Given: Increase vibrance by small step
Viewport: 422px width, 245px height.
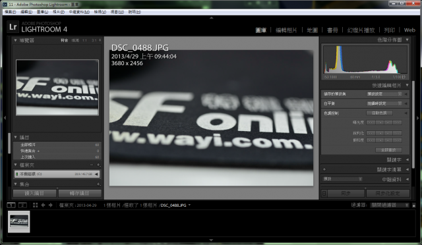Looking at the screenshot, I should 388,140.
